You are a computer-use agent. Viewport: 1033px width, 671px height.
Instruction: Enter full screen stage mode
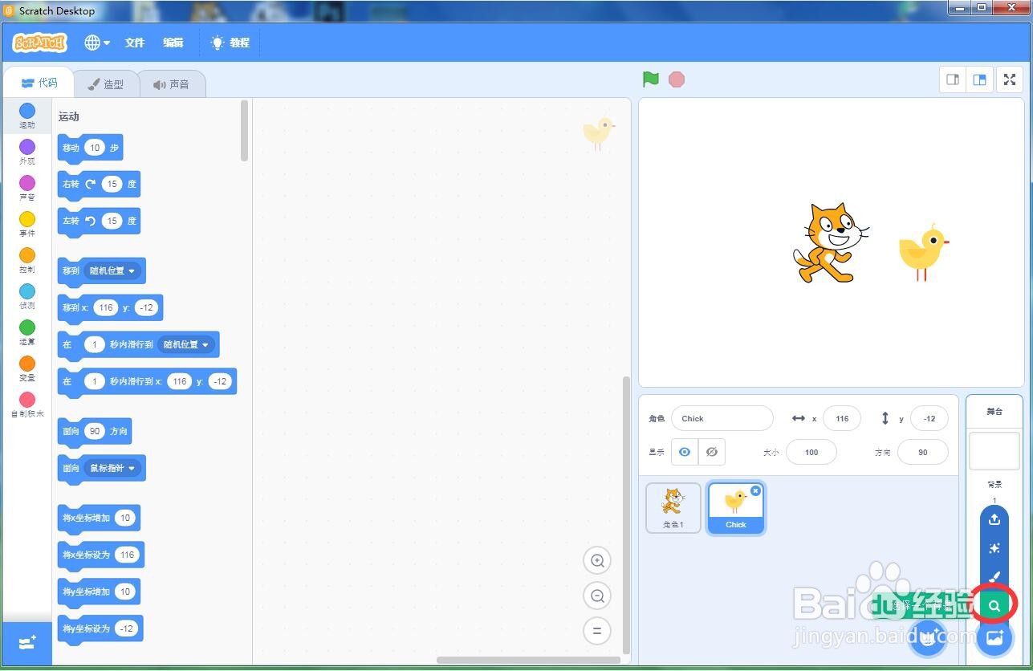[1010, 79]
